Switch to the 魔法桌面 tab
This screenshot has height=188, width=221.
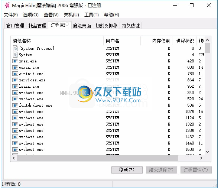tap(82, 26)
